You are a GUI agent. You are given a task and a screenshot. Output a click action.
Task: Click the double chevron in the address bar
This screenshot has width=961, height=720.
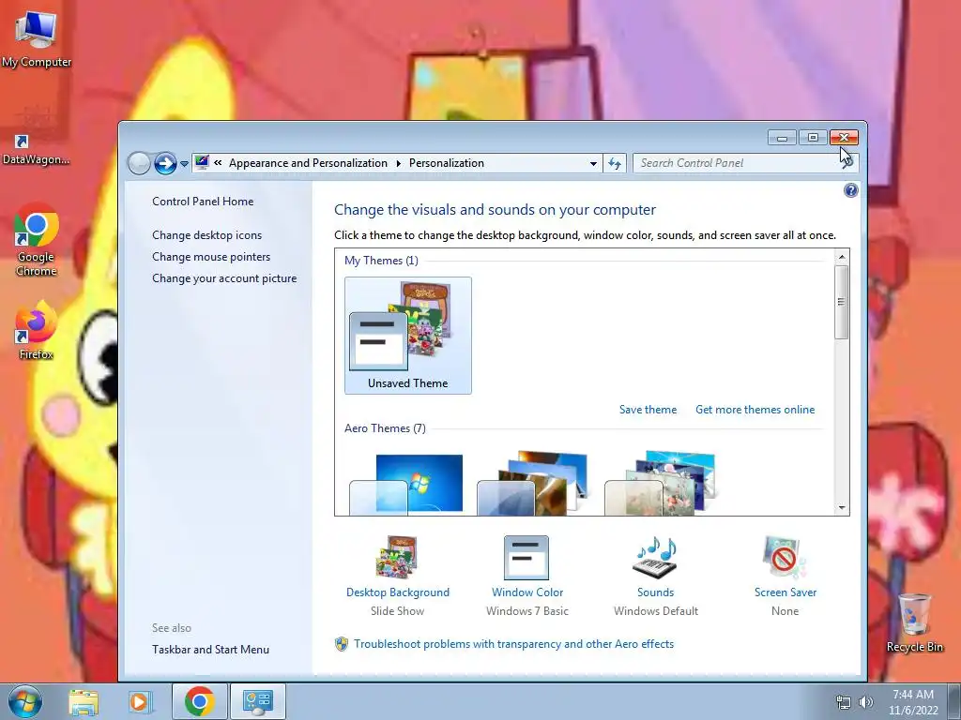pyautogui.click(x=218, y=163)
